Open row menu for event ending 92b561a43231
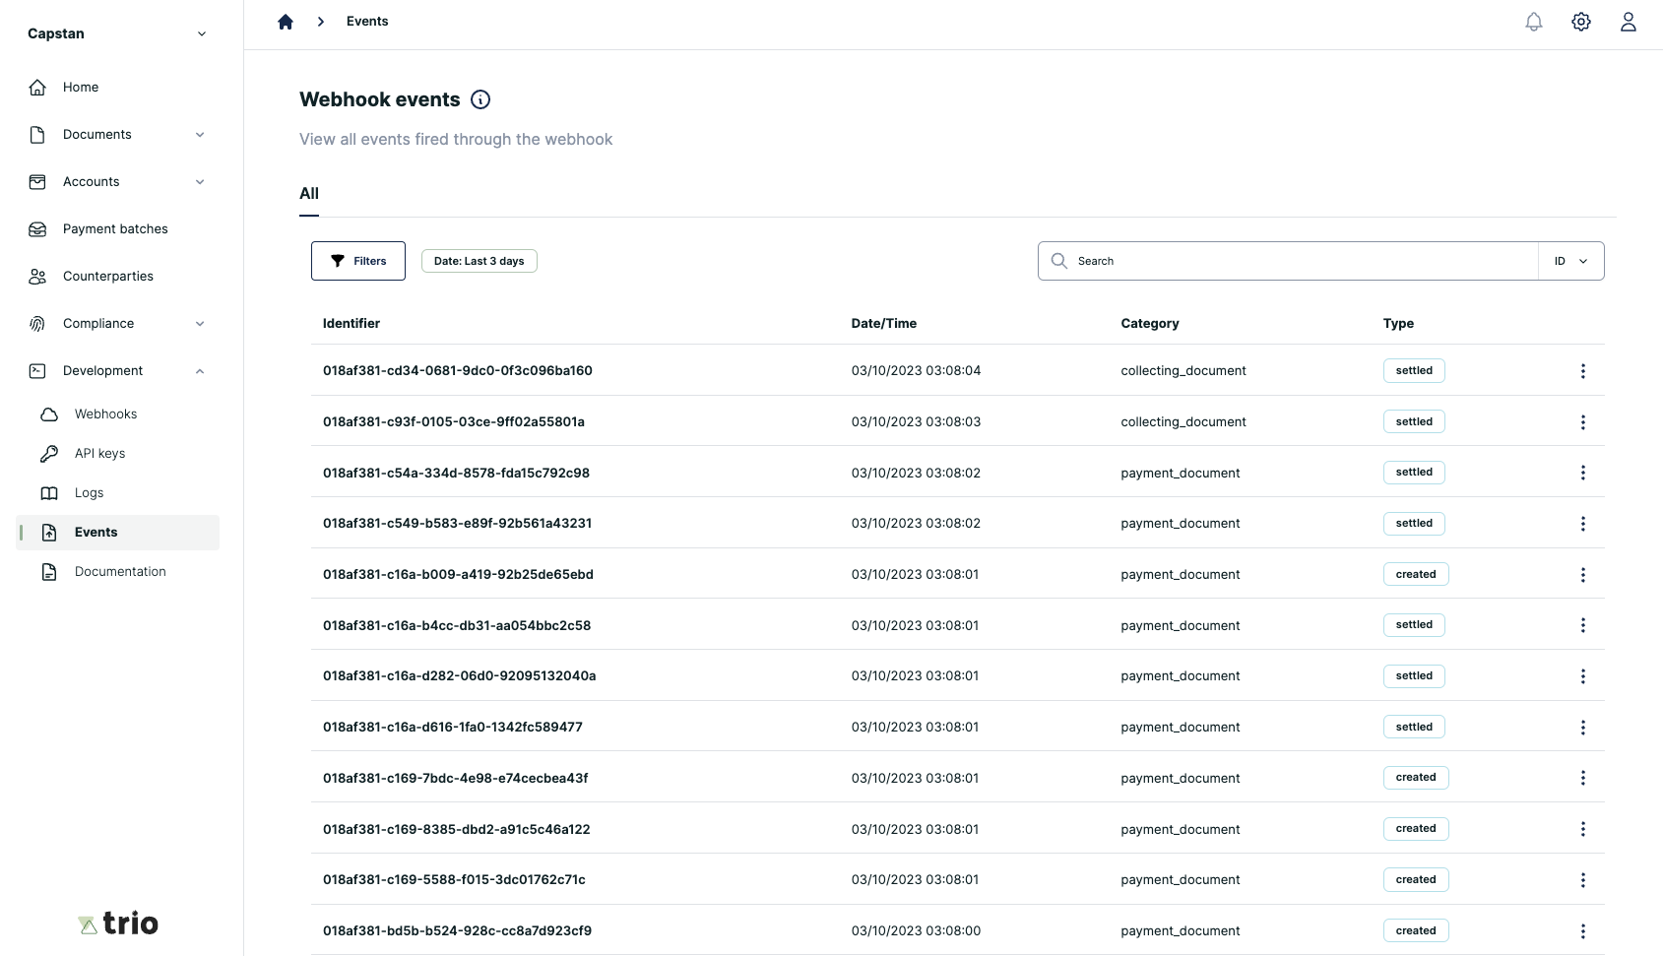Viewport: 1663px width, 956px height. click(1583, 524)
